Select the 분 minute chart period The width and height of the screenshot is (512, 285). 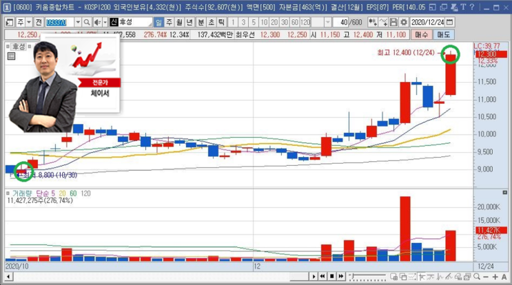coord(201,22)
